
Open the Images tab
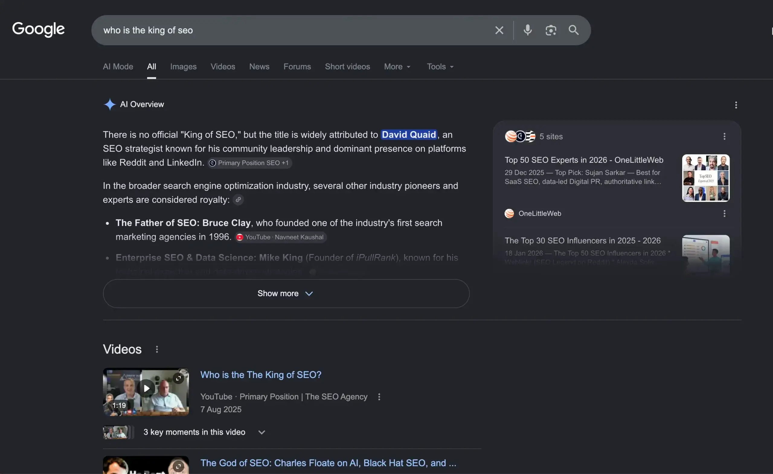tap(183, 66)
